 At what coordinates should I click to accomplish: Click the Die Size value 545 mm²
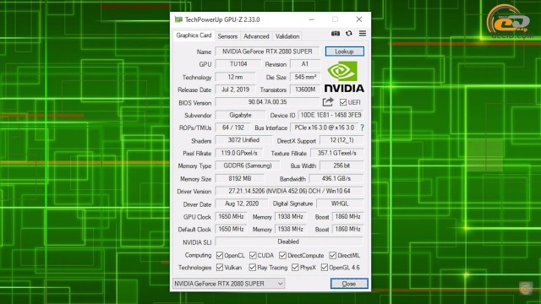305,77
